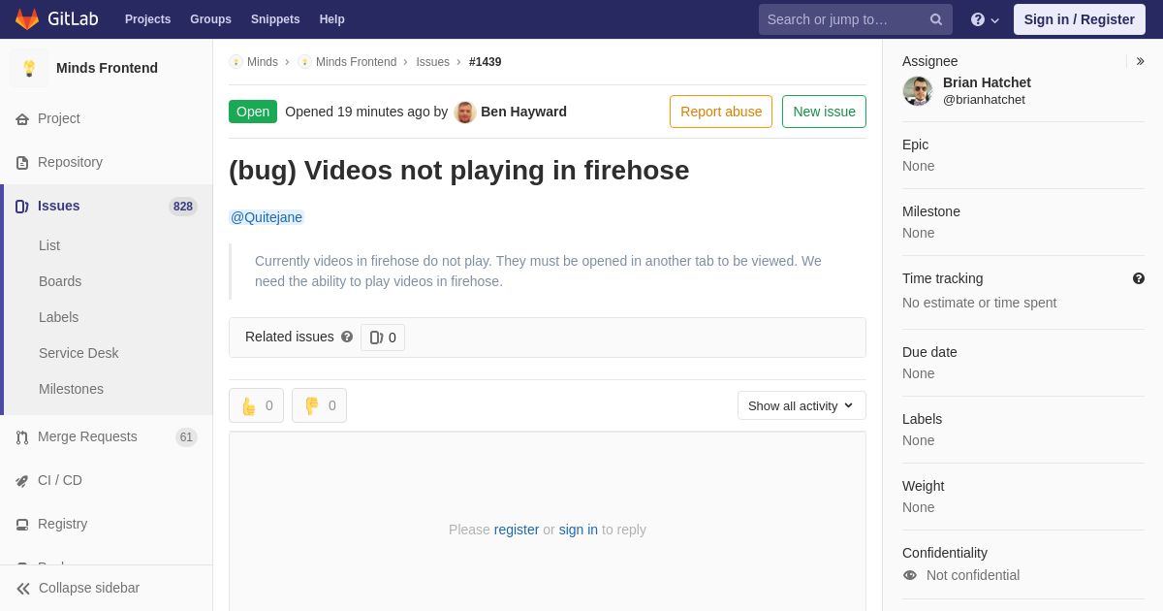The height and width of the screenshot is (611, 1163).
Task: Click the Open status badge
Action: tap(253, 112)
